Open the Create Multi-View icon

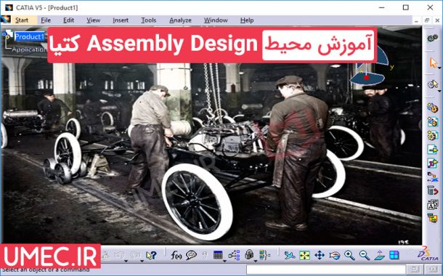pos(394,256)
